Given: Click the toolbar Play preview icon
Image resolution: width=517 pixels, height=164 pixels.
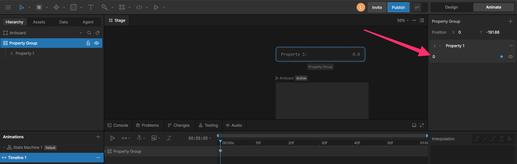Looking at the screenshot, I should click(x=156, y=7).
